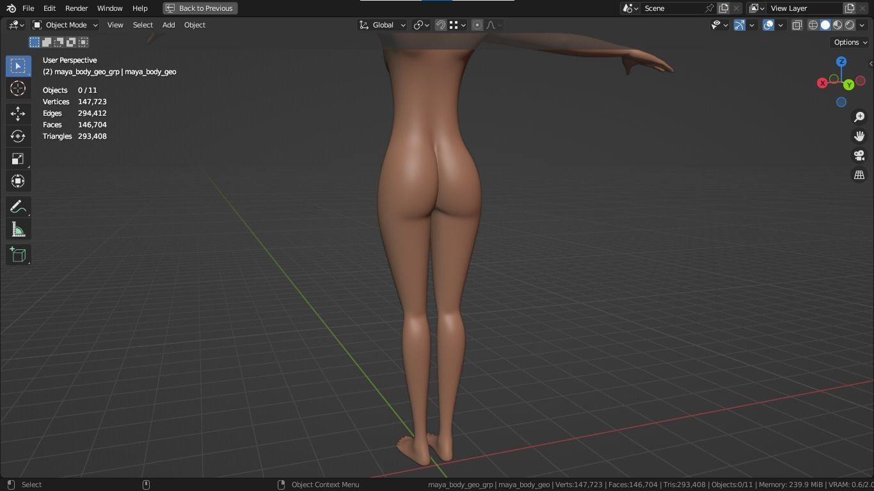Open the editor type dropdown

[x=16, y=25]
